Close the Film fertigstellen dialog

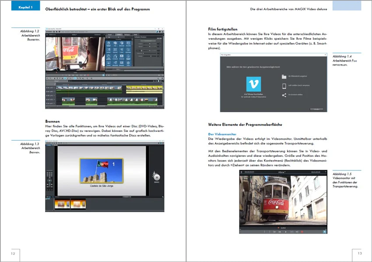(x=325, y=55)
